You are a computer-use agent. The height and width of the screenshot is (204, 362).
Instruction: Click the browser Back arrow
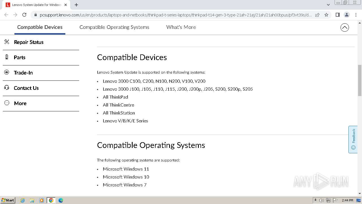point(6,15)
